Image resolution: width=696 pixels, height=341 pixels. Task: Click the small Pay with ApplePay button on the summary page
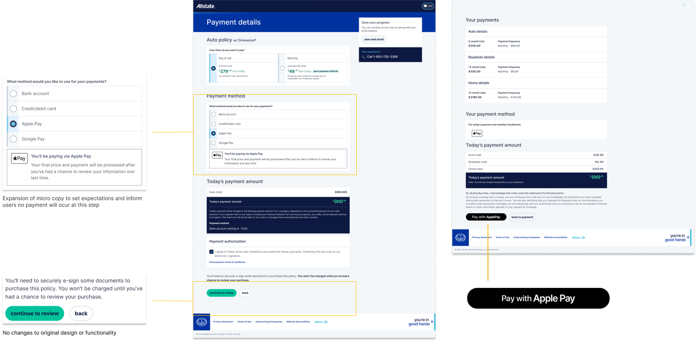click(486, 217)
